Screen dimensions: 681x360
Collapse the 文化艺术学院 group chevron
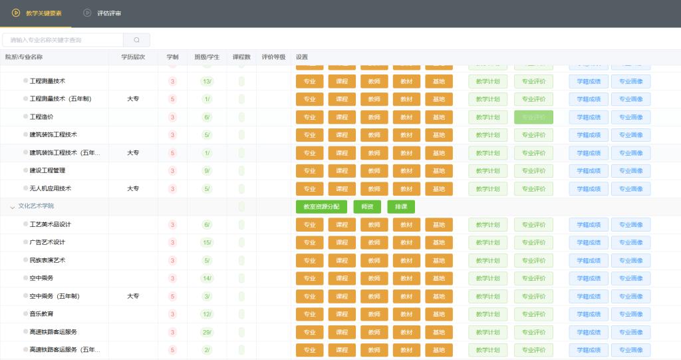tap(12, 207)
